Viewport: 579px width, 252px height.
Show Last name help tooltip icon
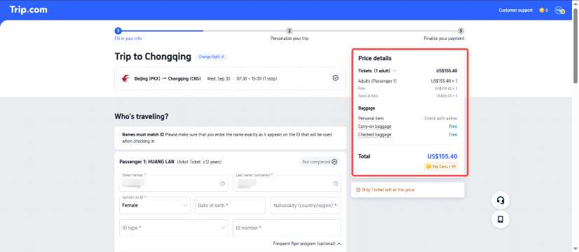(x=336, y=183)
